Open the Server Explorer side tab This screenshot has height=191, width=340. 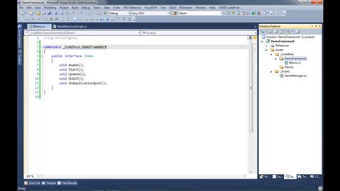point(20,37)
